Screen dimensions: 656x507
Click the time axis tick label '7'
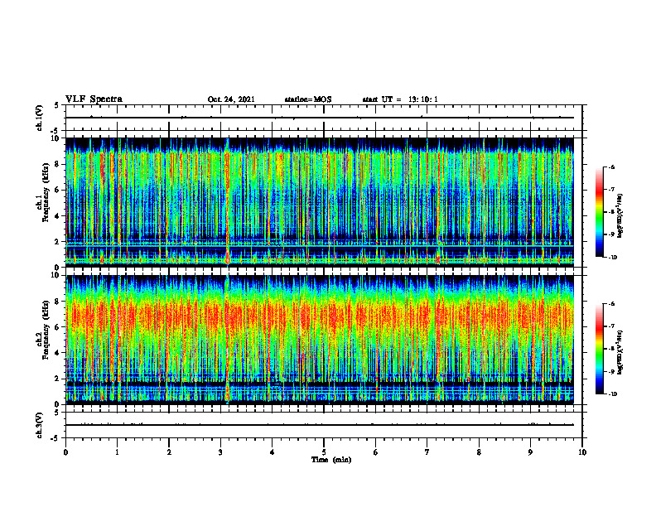click(x=427, y=452)
